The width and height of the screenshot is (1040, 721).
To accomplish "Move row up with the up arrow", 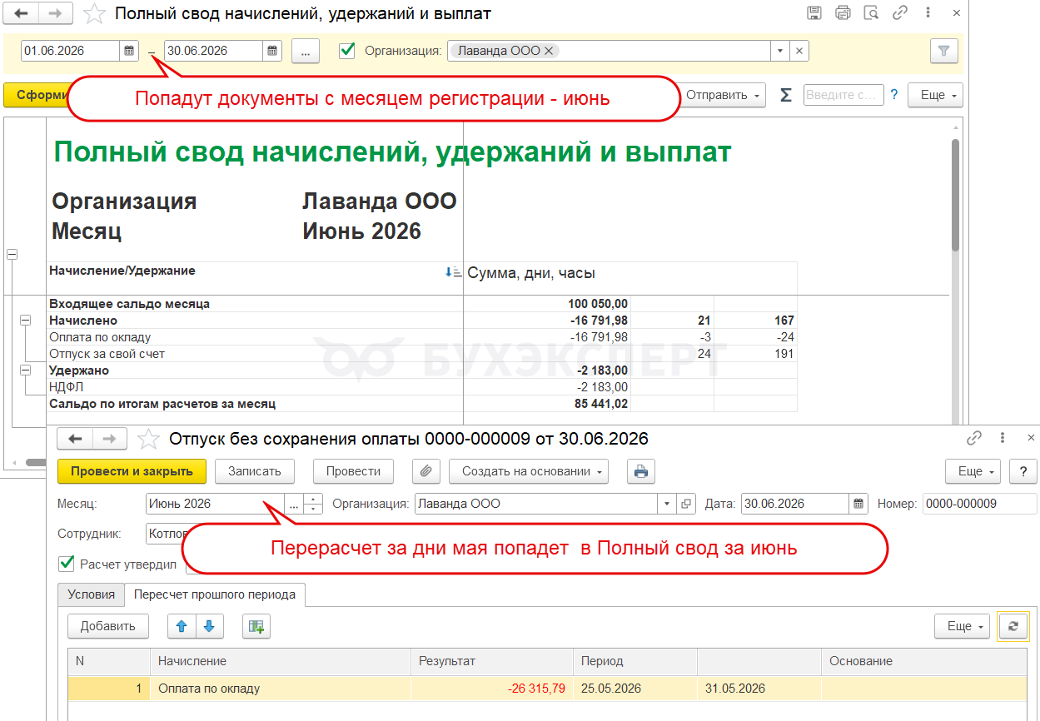I will [182, 626].
